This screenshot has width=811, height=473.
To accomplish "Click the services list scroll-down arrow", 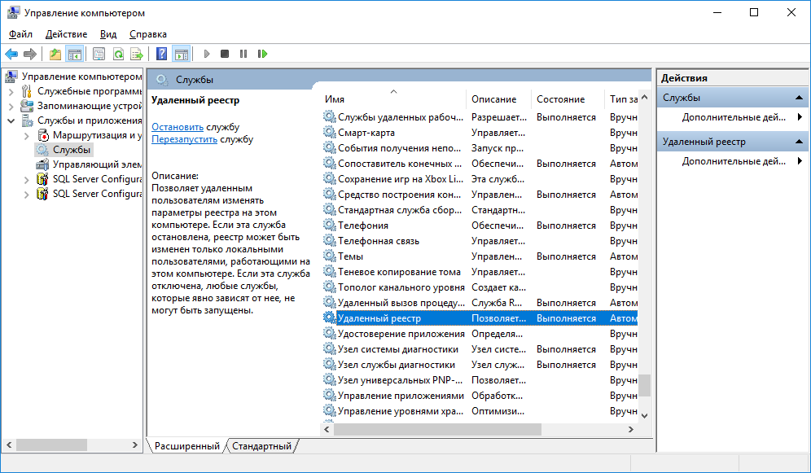I will point(644,415).
